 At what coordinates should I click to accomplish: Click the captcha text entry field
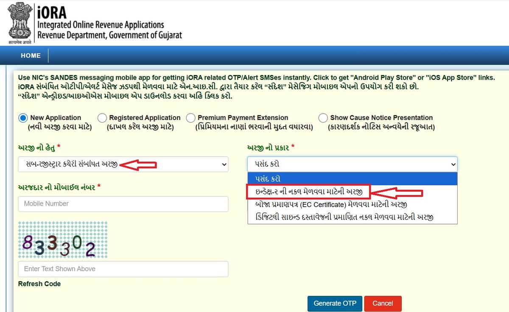(123, 269)
